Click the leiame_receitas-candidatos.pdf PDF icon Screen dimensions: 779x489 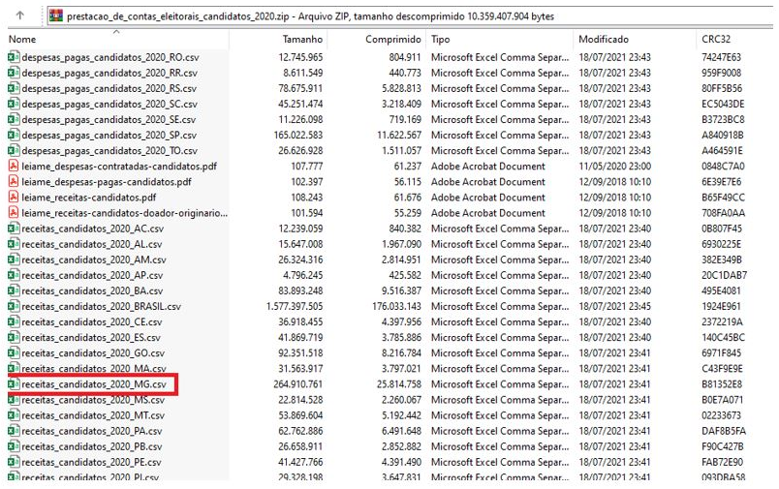click(13, 198)
